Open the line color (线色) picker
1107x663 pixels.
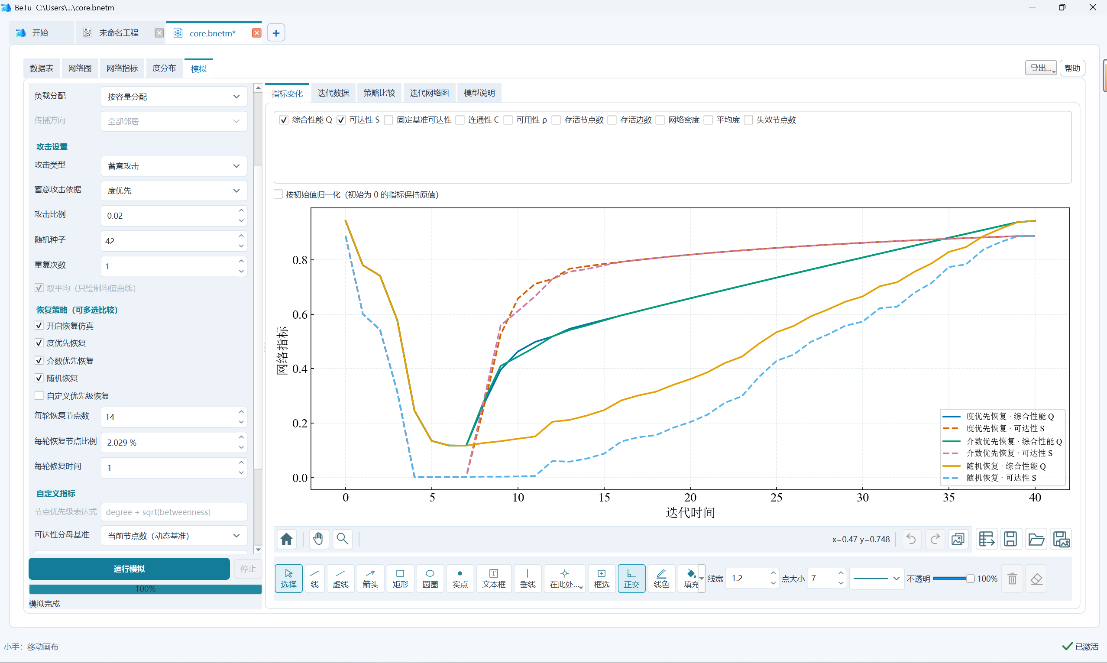661,579
